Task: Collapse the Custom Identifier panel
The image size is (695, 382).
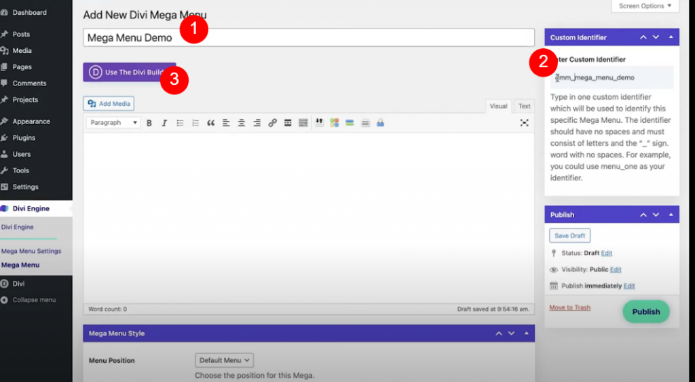Action: click(671, 37)
